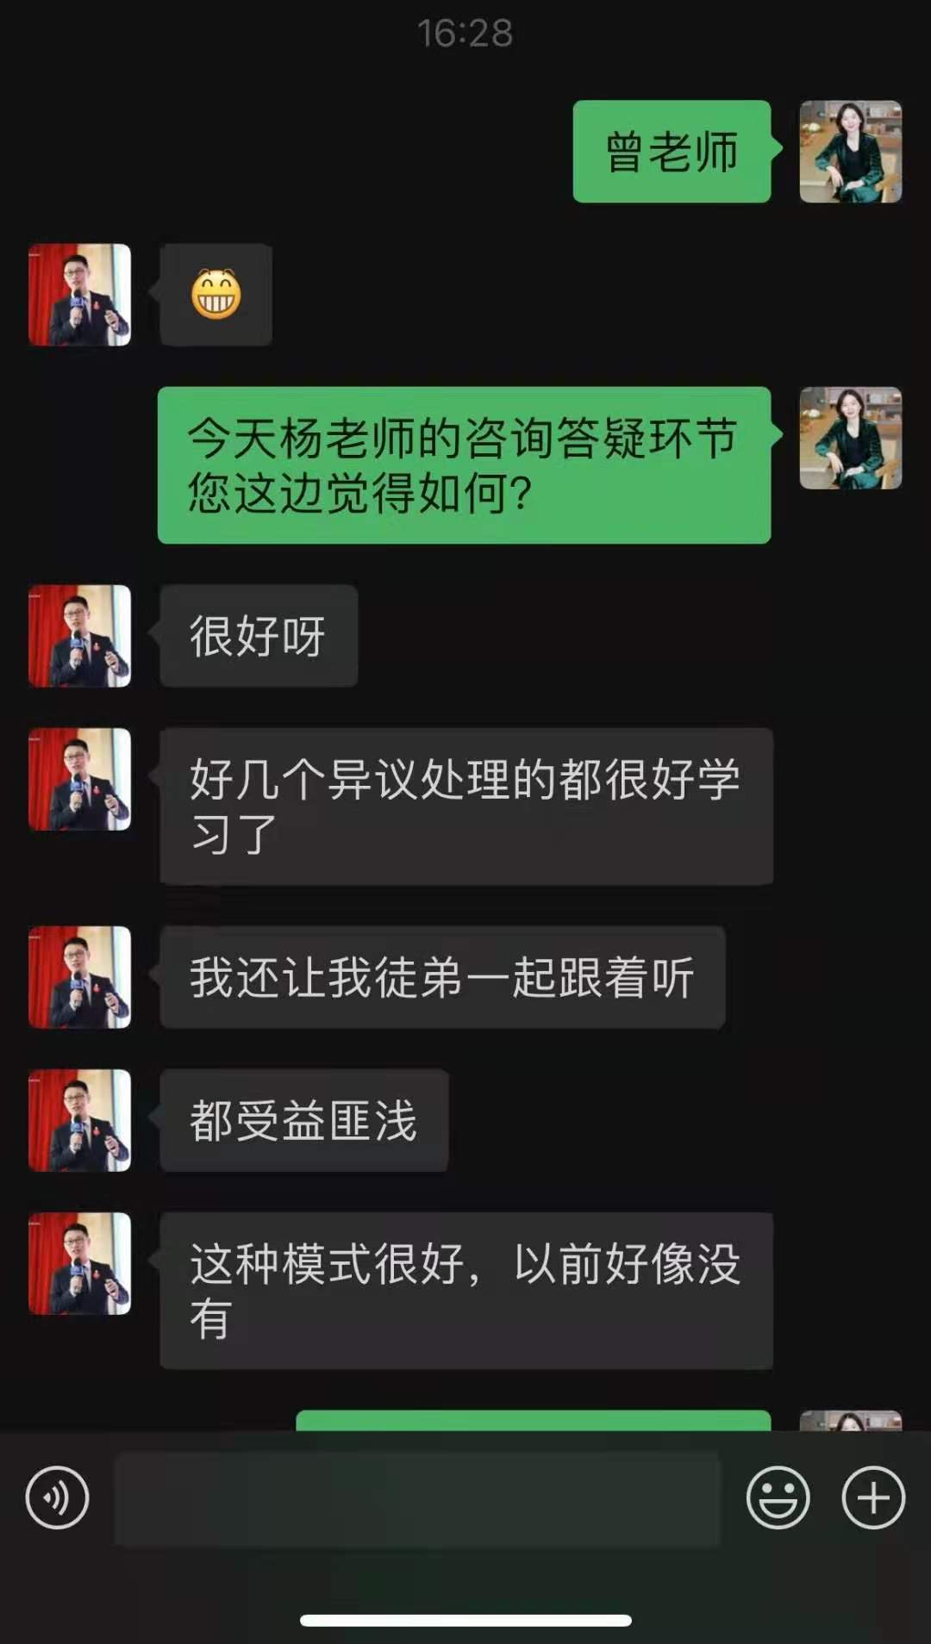Tap man's avatar next to emoji message

point(79,295)
